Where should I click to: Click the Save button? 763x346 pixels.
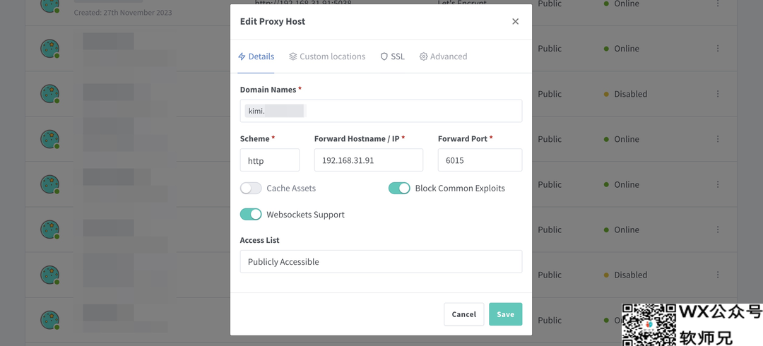(x=506, y=314)
